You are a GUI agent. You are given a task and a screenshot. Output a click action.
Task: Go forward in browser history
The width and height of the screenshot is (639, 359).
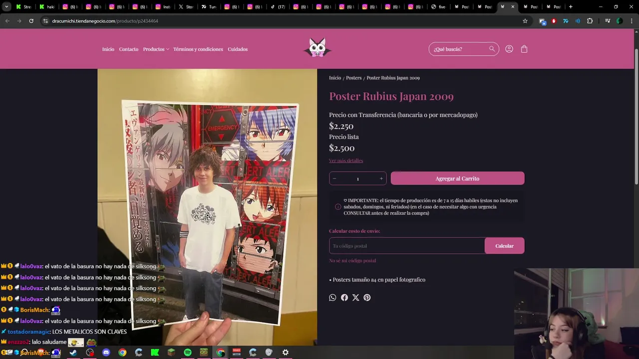(19, 21)
